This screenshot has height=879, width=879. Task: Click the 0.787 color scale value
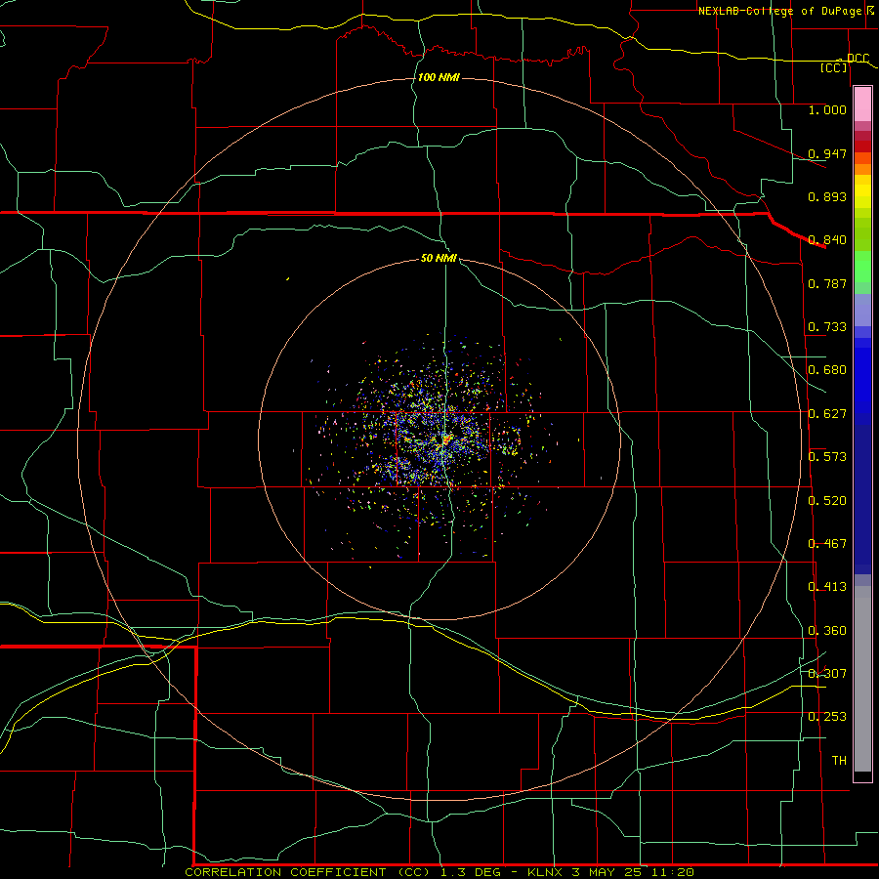pos(827,283)
